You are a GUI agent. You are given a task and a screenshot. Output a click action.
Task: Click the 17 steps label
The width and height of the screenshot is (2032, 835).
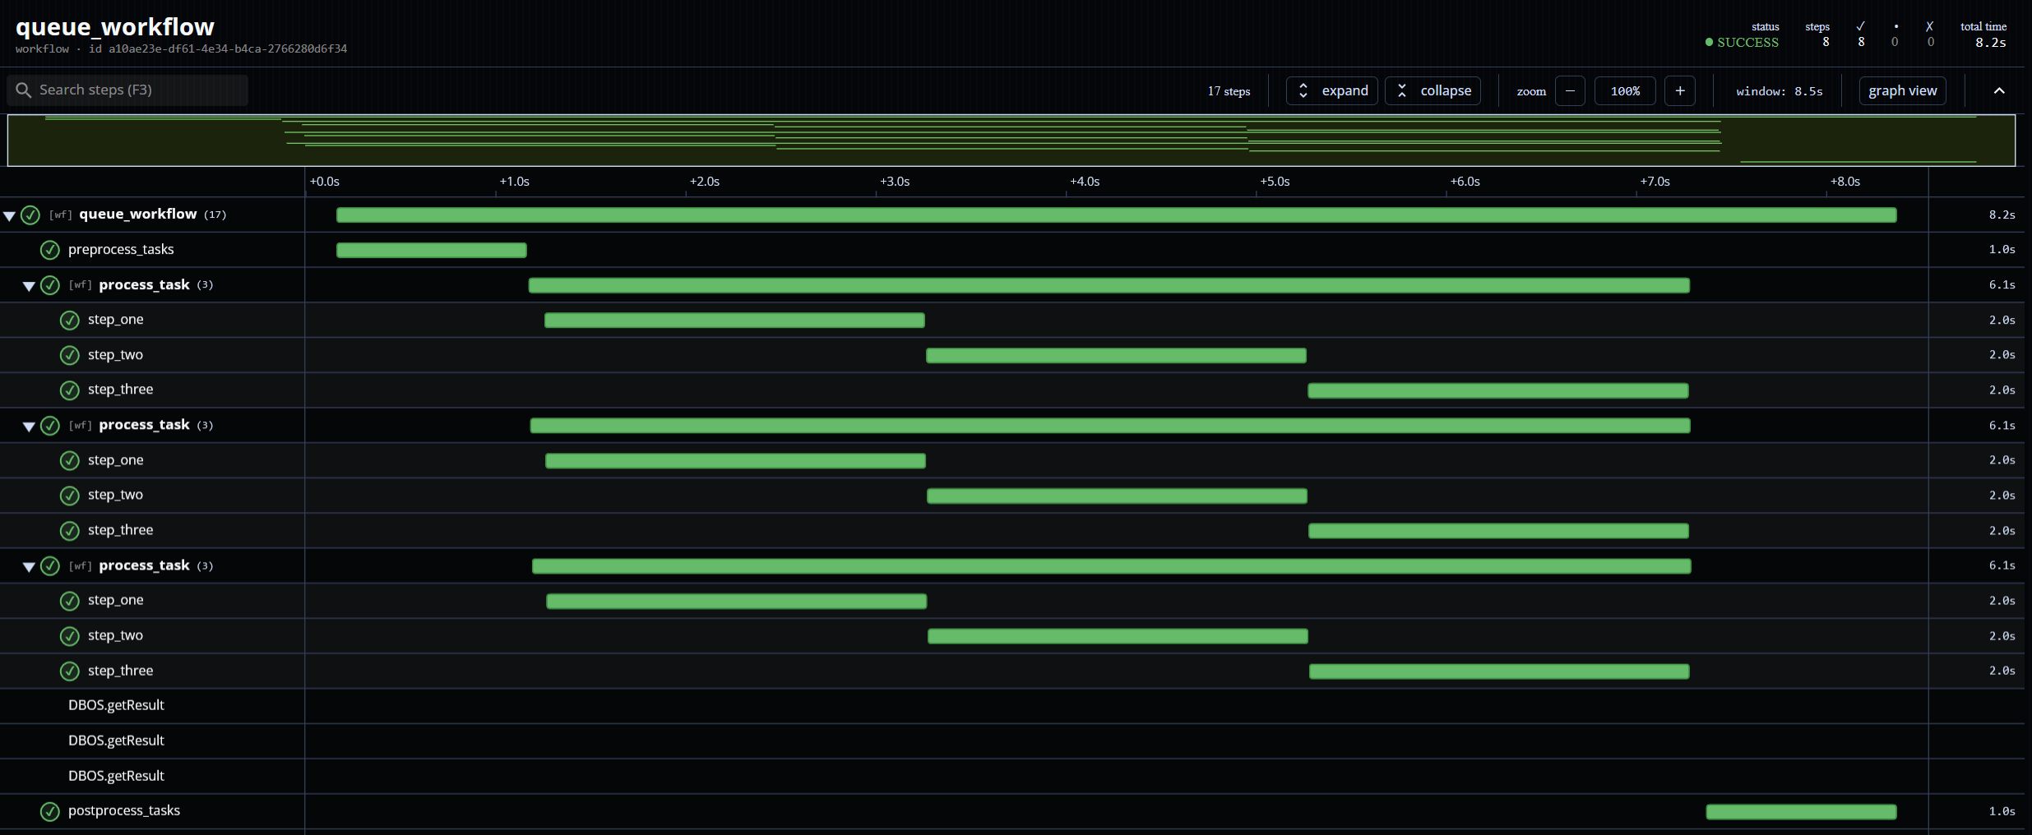tap(1229, 91)
